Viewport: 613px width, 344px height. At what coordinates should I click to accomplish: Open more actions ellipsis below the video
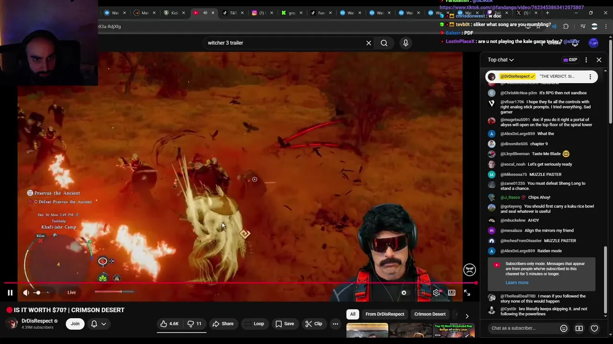coord(335,324)
